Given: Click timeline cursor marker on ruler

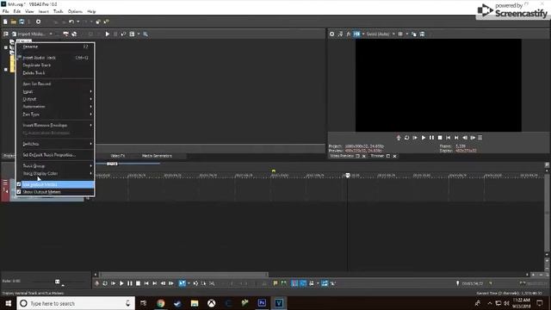Looking at the screenshot, I should (348, 175).
